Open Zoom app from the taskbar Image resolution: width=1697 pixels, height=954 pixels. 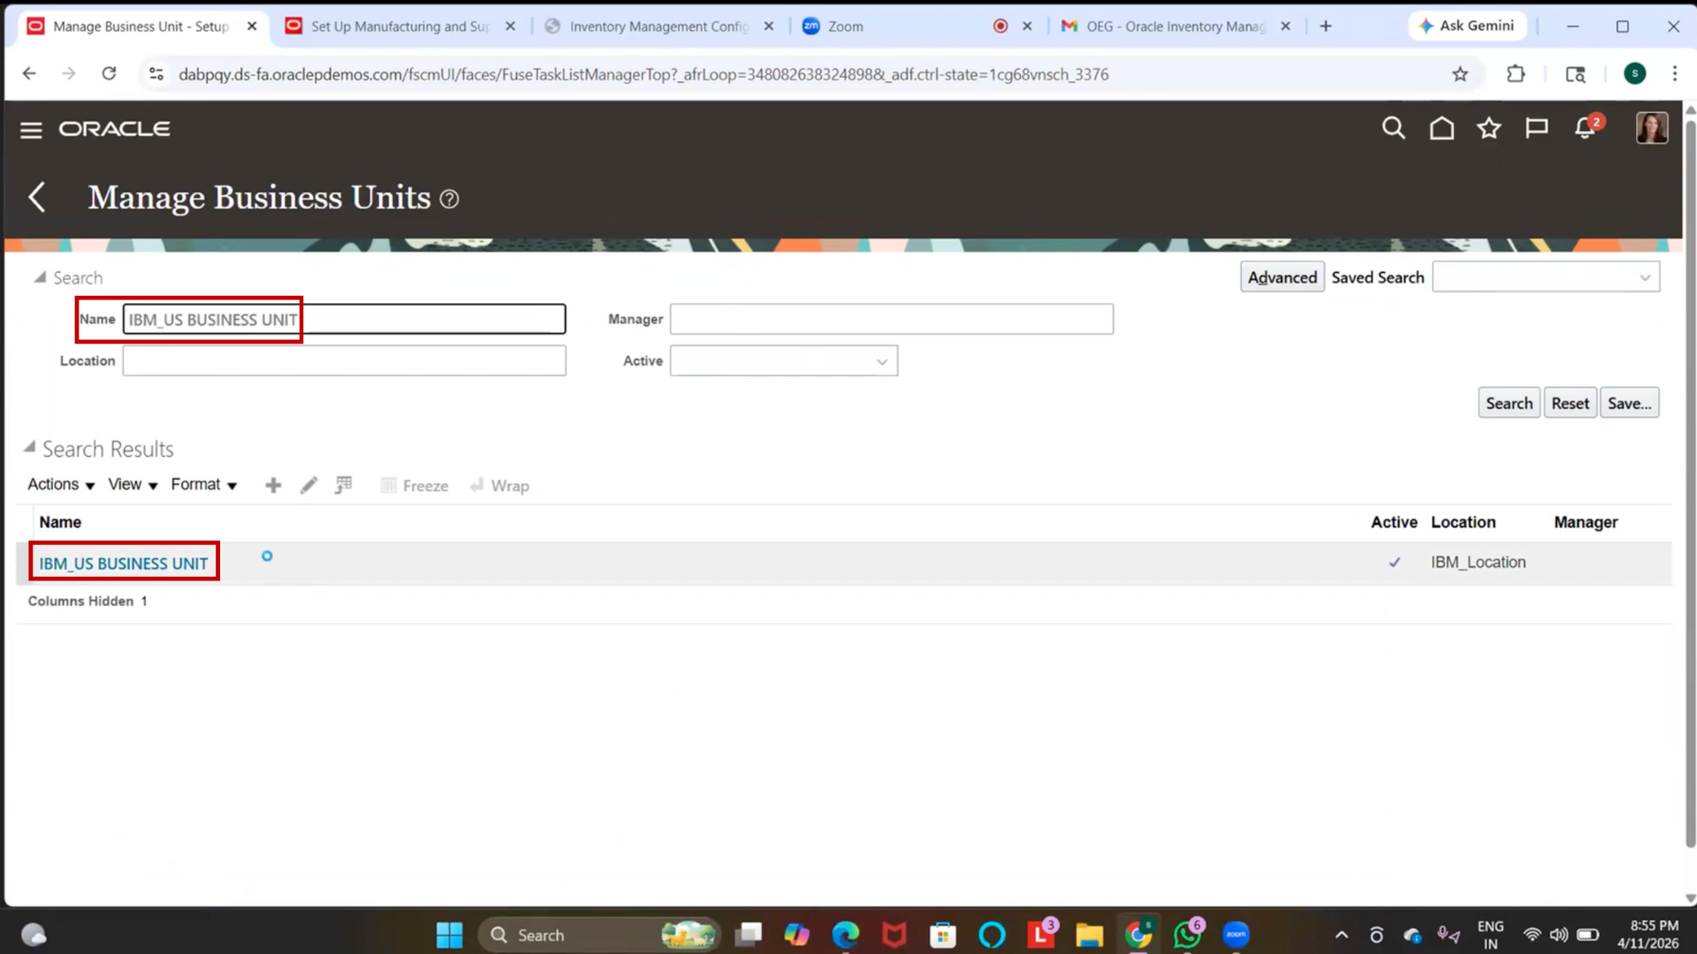pyautogui.click(x=1236, y=935)
